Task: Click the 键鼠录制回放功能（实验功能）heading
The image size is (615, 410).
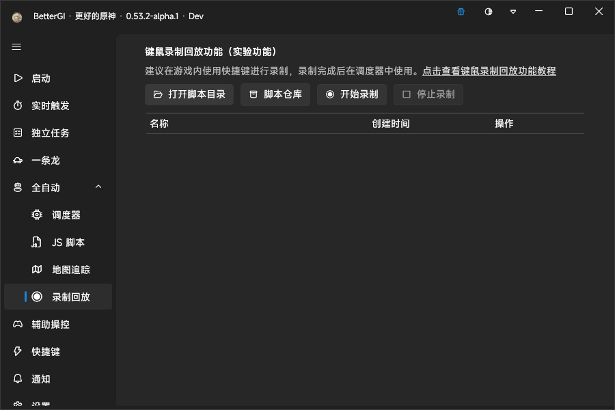Action: tap(212, 52)
